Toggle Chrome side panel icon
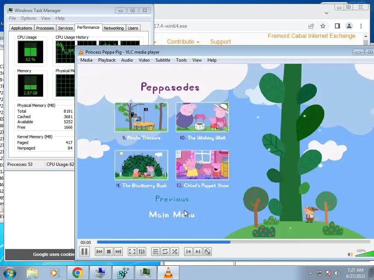The image size is (374, 280). pyautogui.click(x=337, y=26)
